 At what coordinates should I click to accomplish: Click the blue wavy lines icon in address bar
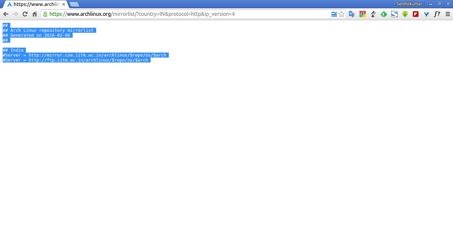click(334, 14)
